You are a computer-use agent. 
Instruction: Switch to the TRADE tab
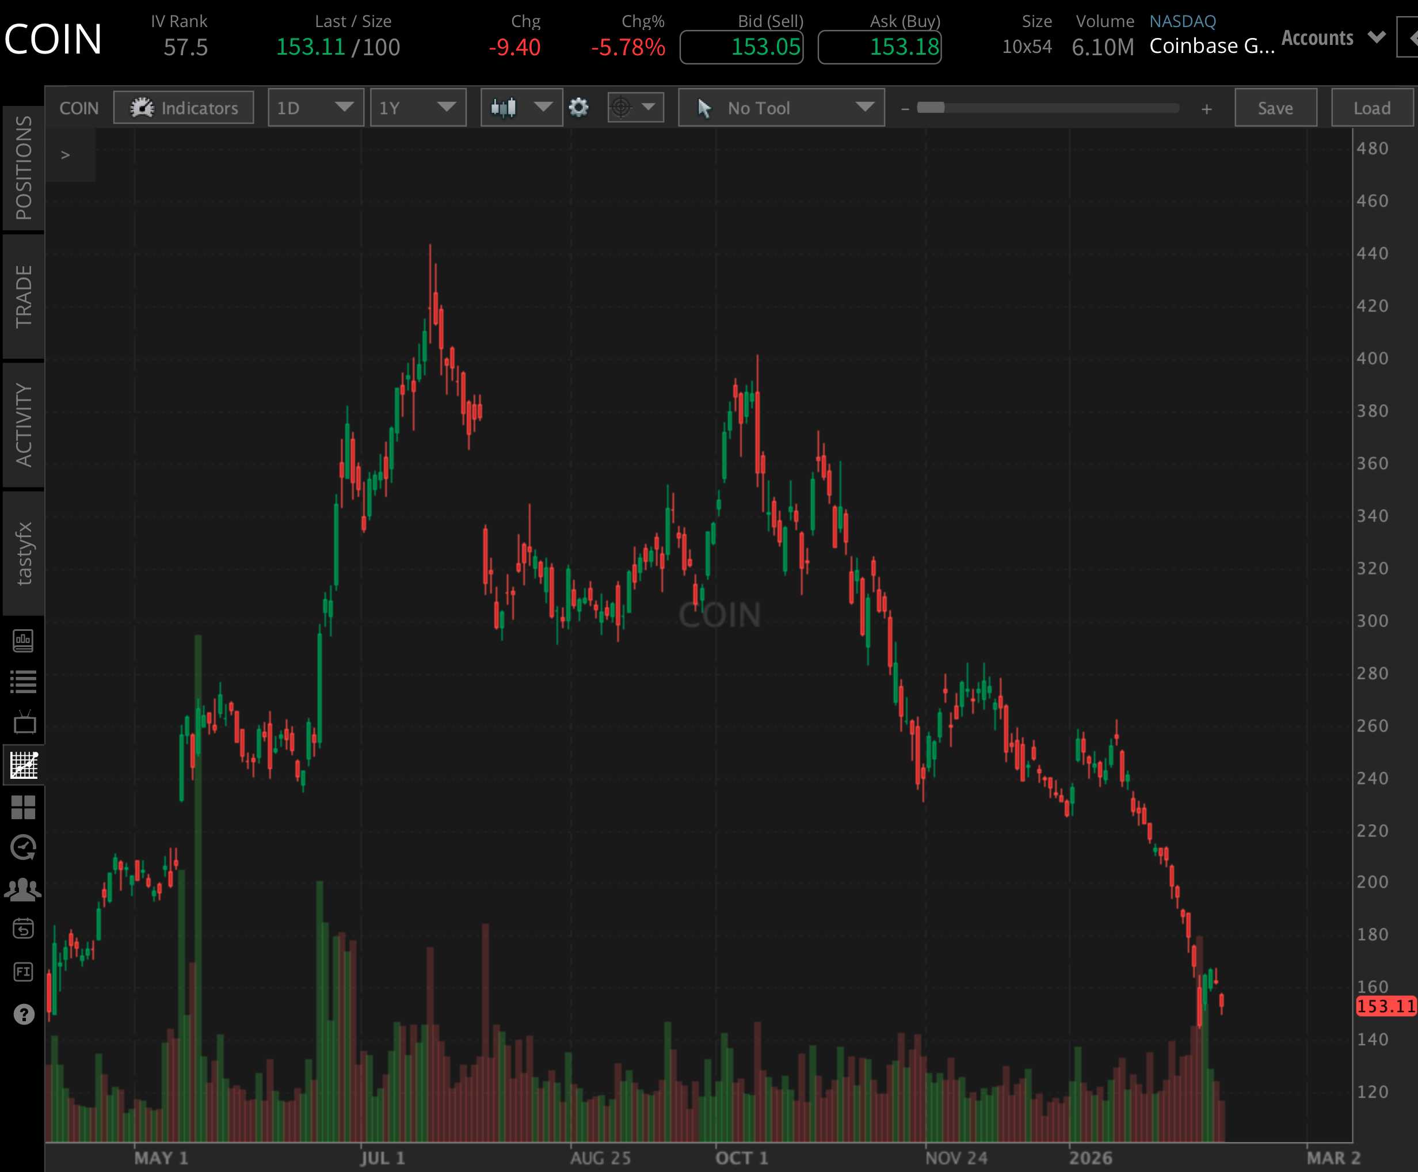point(24,296)
